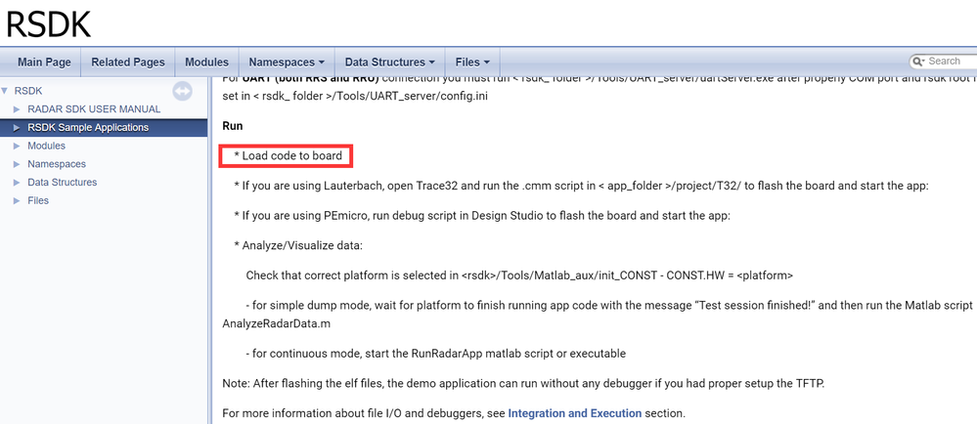Click inside the Search input field

tap(949, 62)
